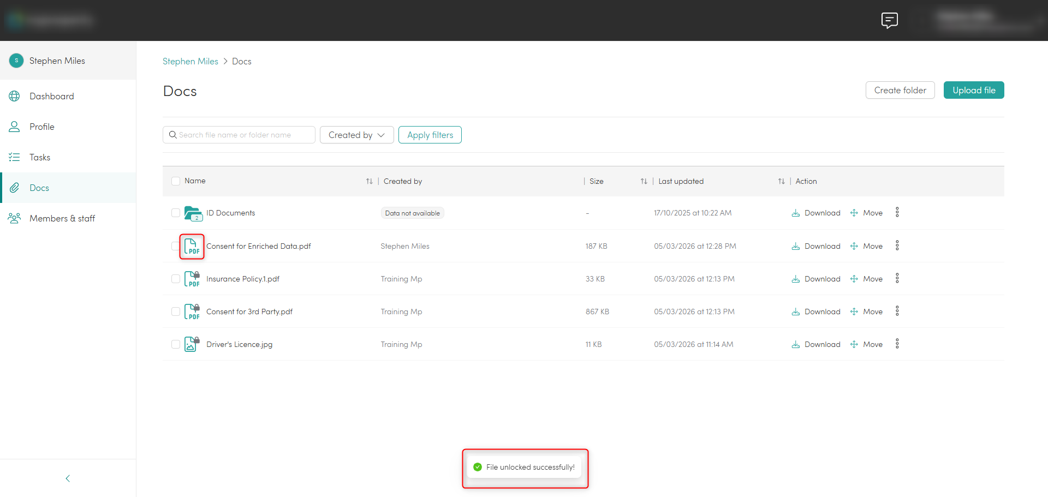Click the Stephen Miles avatar in sidebar
Image resolution: width=1048 pixels, height=497 pixels.
pos(16,61)
